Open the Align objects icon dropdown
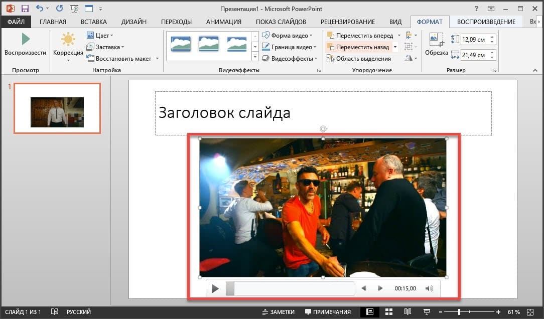 coord(411,36)
